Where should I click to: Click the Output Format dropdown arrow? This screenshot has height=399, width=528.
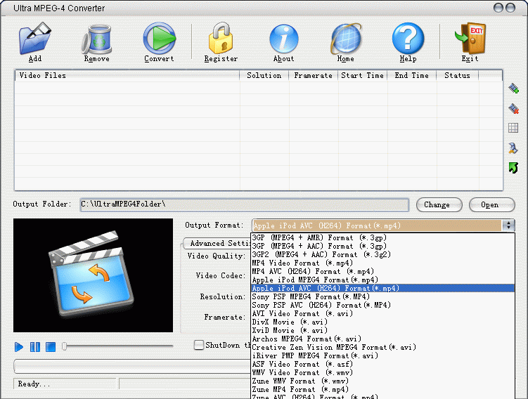coord(508,225)
